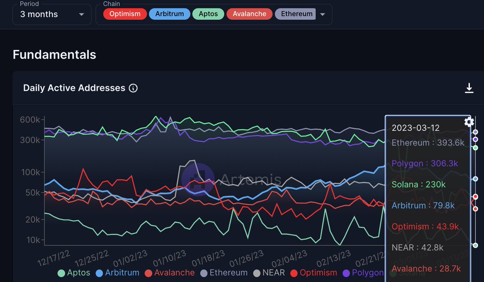Click the 20k y-axis label

pos(32,219)
